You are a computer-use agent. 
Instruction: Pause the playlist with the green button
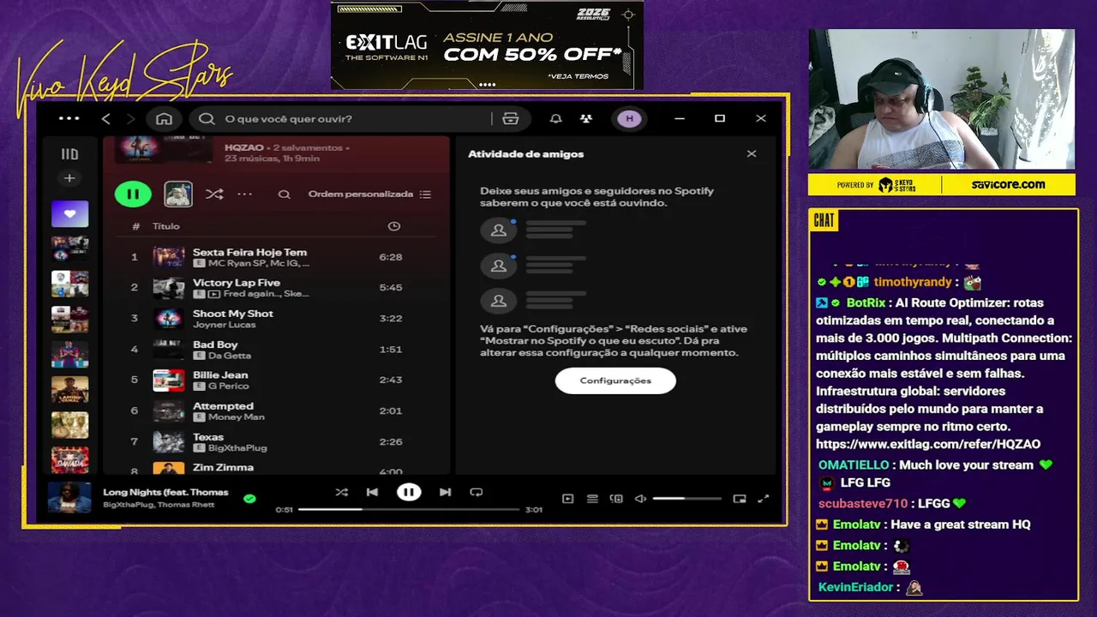tap(133, 195)
